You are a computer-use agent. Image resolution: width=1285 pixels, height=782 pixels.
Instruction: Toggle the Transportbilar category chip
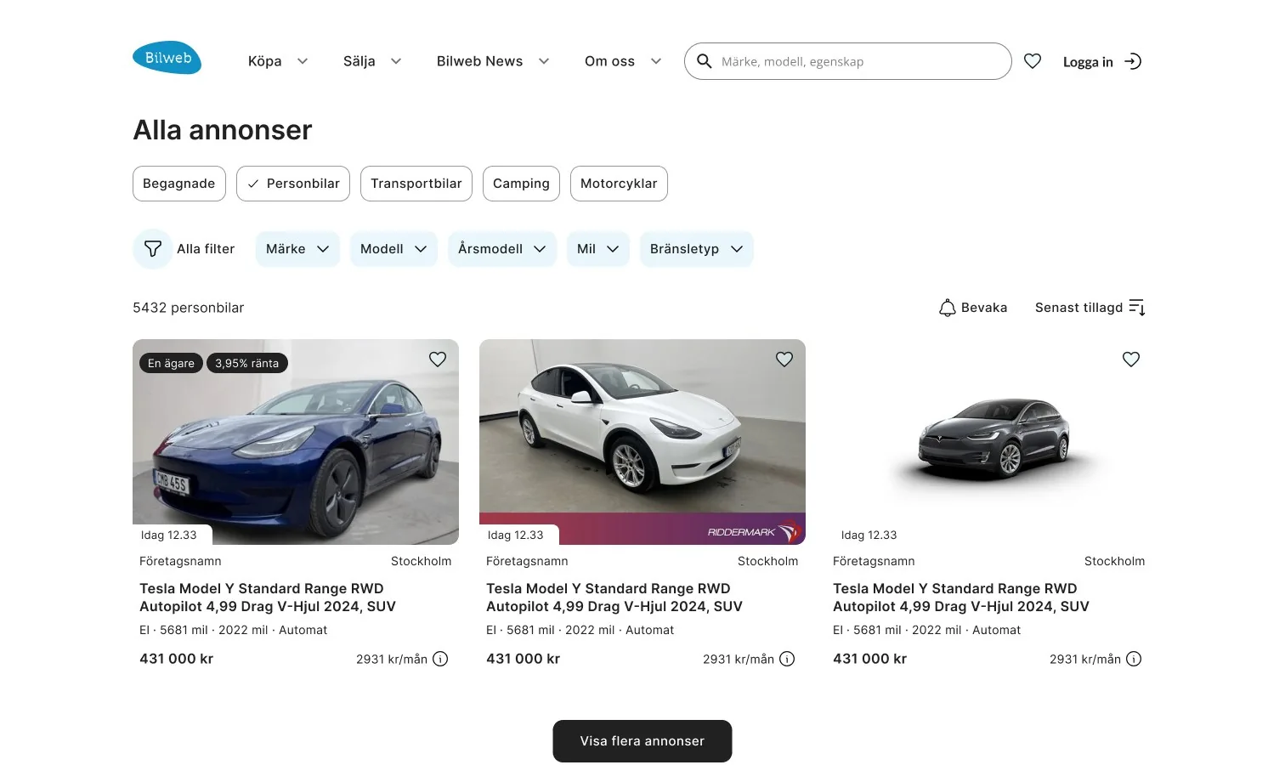pyautogui.click(x=416, y=184)
